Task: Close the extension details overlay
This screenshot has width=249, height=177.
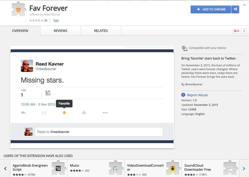Action: pos(244,5)
